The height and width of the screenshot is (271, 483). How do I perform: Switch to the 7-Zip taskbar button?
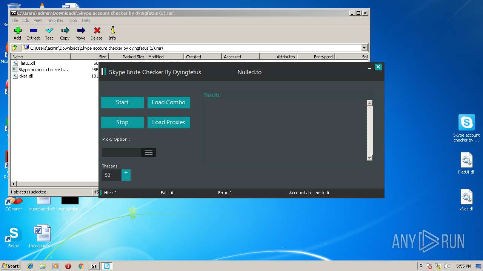pos(94,266)
